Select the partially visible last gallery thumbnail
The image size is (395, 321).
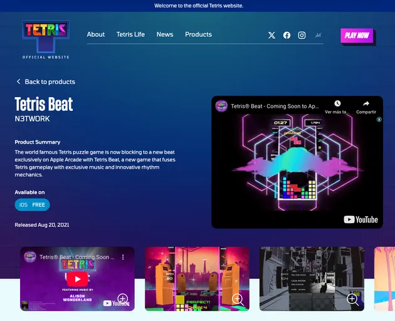tap(384, 278)
